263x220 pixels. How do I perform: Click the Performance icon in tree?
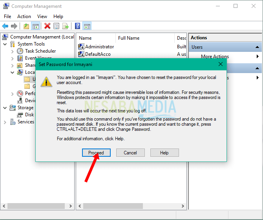point(20,93)
